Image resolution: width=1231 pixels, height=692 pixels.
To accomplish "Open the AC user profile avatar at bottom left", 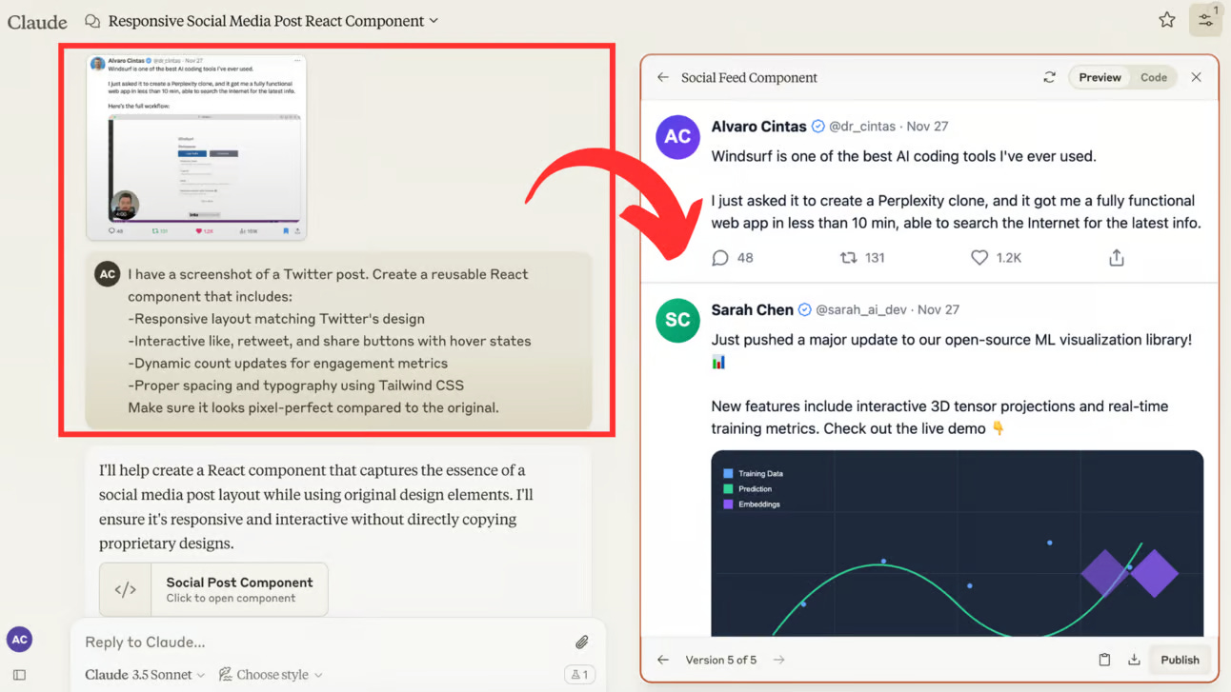I will 19,640.
